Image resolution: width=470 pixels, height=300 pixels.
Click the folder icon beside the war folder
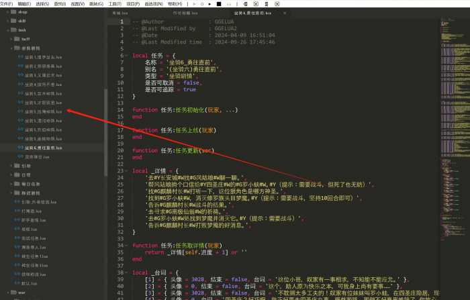13,293
